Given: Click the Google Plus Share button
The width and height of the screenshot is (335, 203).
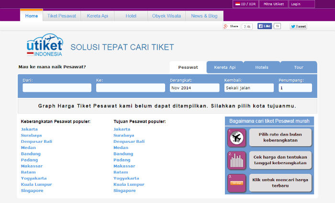Looking at the screenshot, I should (231, 26).
